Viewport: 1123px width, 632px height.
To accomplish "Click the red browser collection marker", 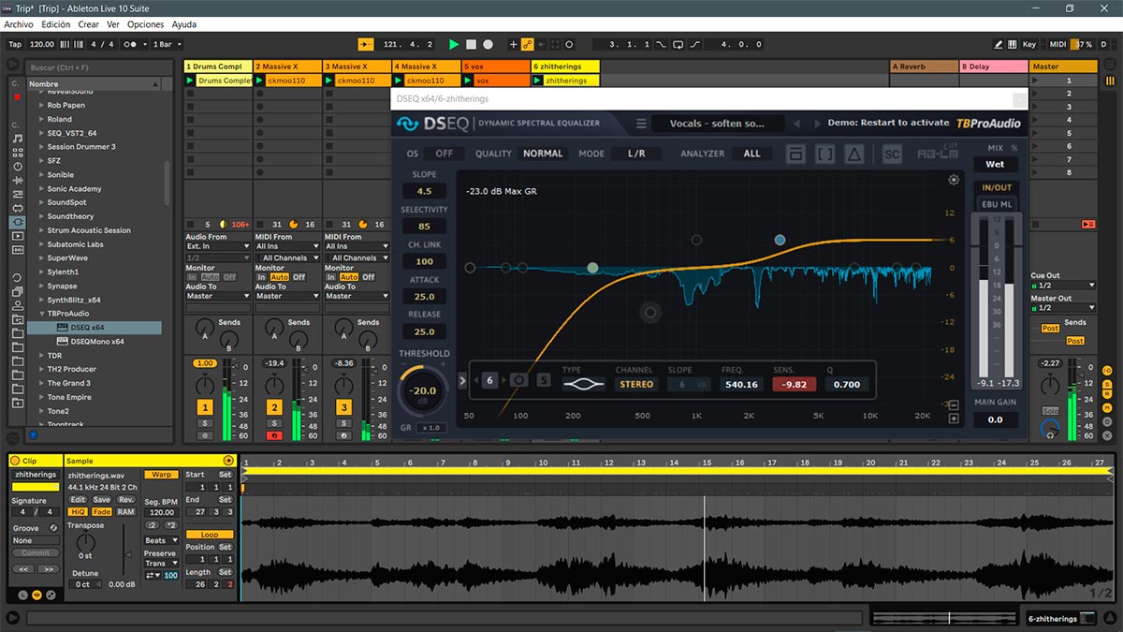I will tap(17, 96).
